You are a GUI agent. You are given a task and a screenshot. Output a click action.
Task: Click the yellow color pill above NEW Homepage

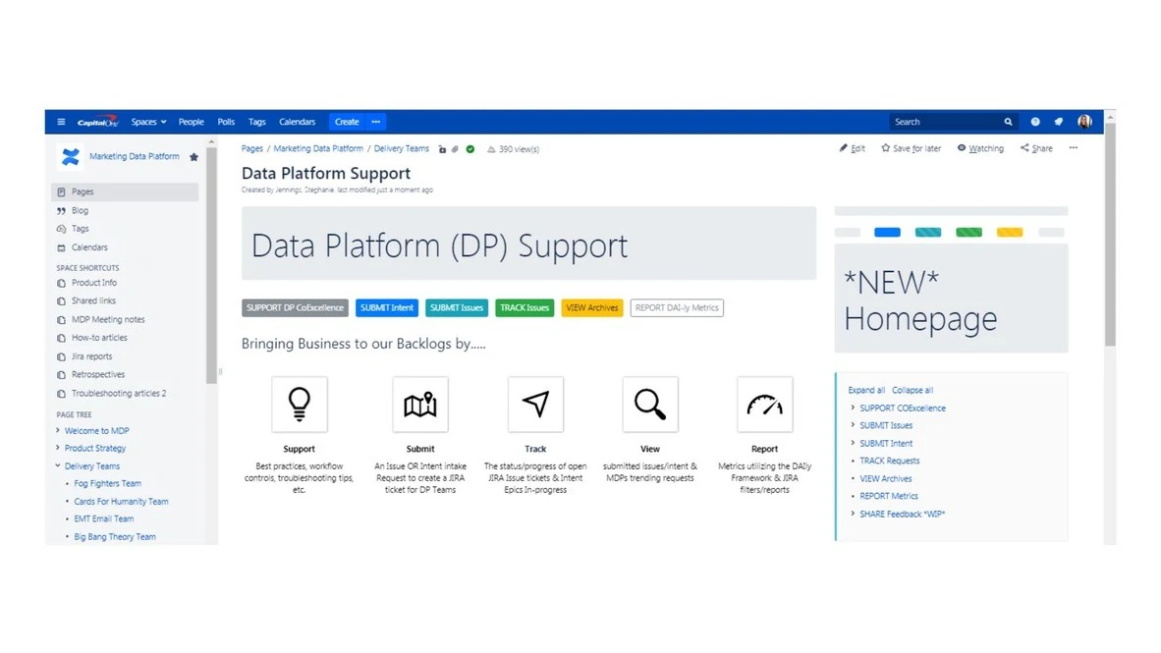pos(1009,233)
